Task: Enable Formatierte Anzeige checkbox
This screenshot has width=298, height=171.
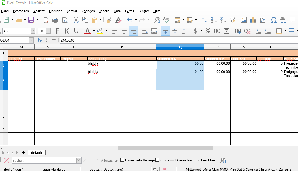Action: pyautogui.click(x=122, y=160)
